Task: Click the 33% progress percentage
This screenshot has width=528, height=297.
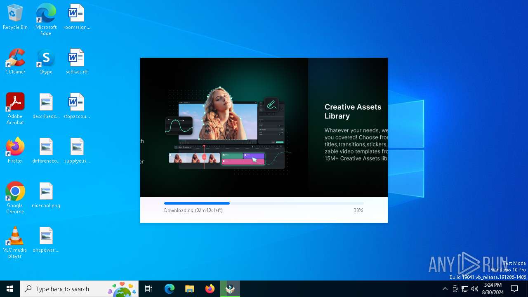Action: [x=358, y=210]
